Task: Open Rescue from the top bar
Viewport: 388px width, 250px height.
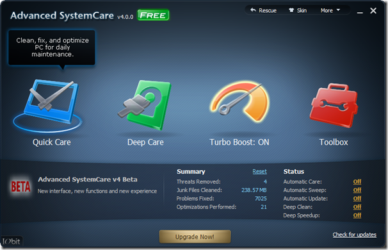Action: (263, 10)
